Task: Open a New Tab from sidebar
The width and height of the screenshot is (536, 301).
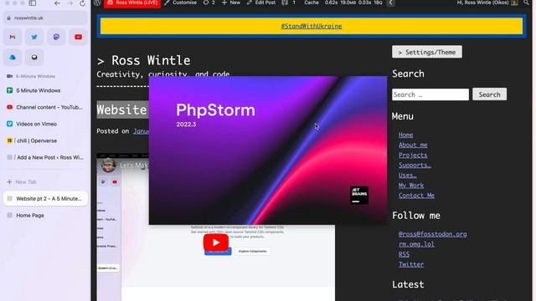Action: pos(22,182)
